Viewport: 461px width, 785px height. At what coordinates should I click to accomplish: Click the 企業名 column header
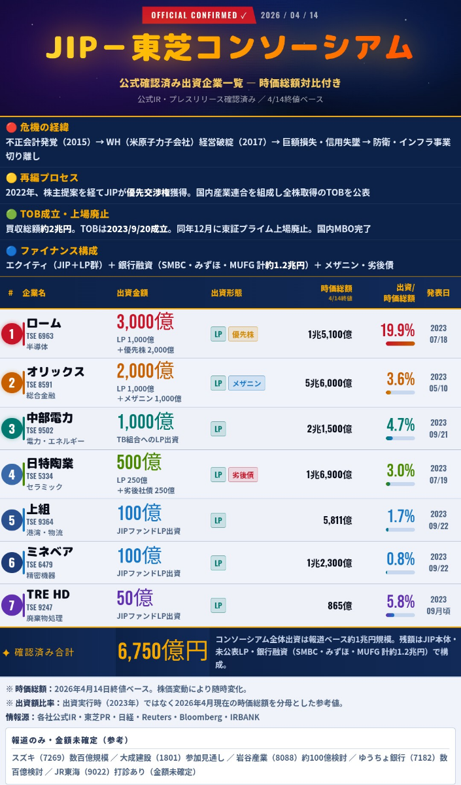[x=34, y=292]
